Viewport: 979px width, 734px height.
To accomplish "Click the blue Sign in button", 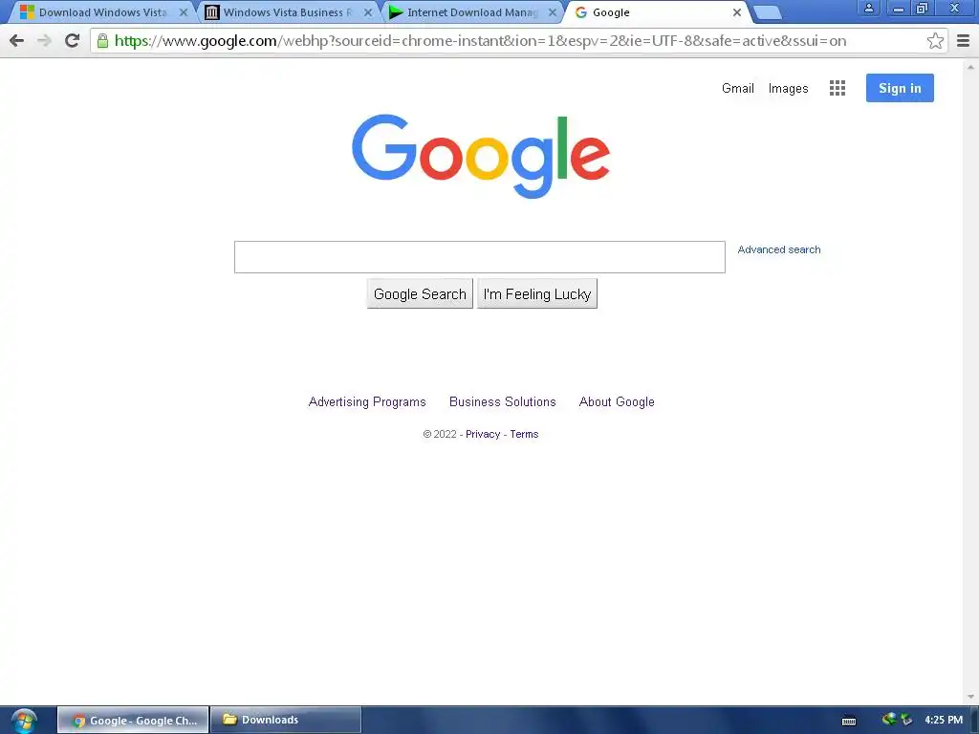I will 900,88.
